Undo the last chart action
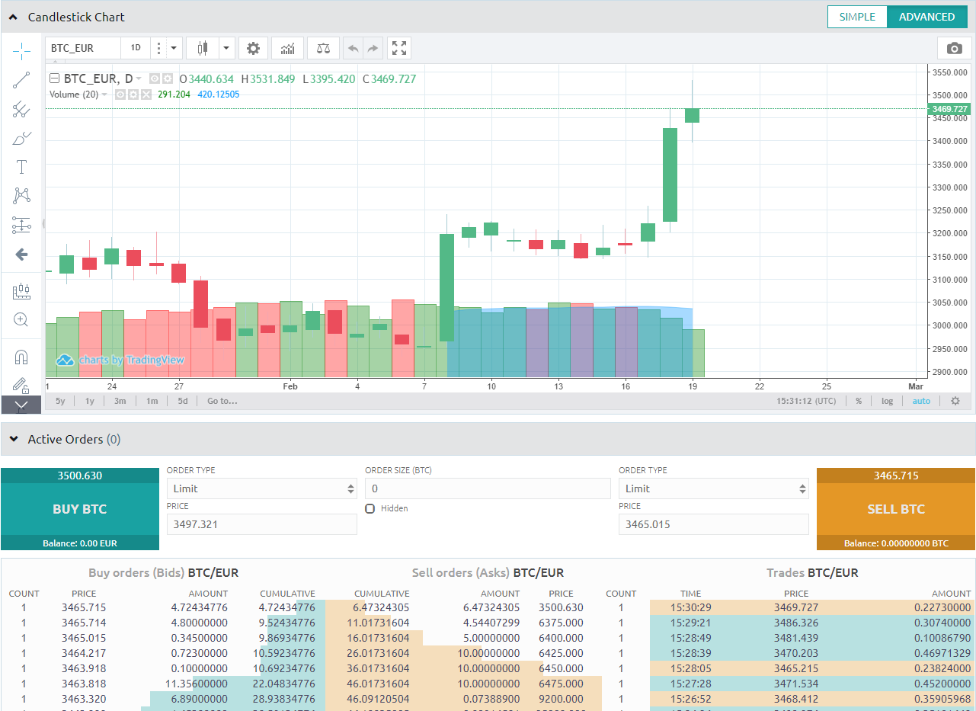976x711 pixels. (353, 48)
